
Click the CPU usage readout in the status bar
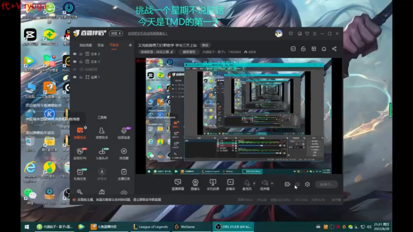coord(301,200)
